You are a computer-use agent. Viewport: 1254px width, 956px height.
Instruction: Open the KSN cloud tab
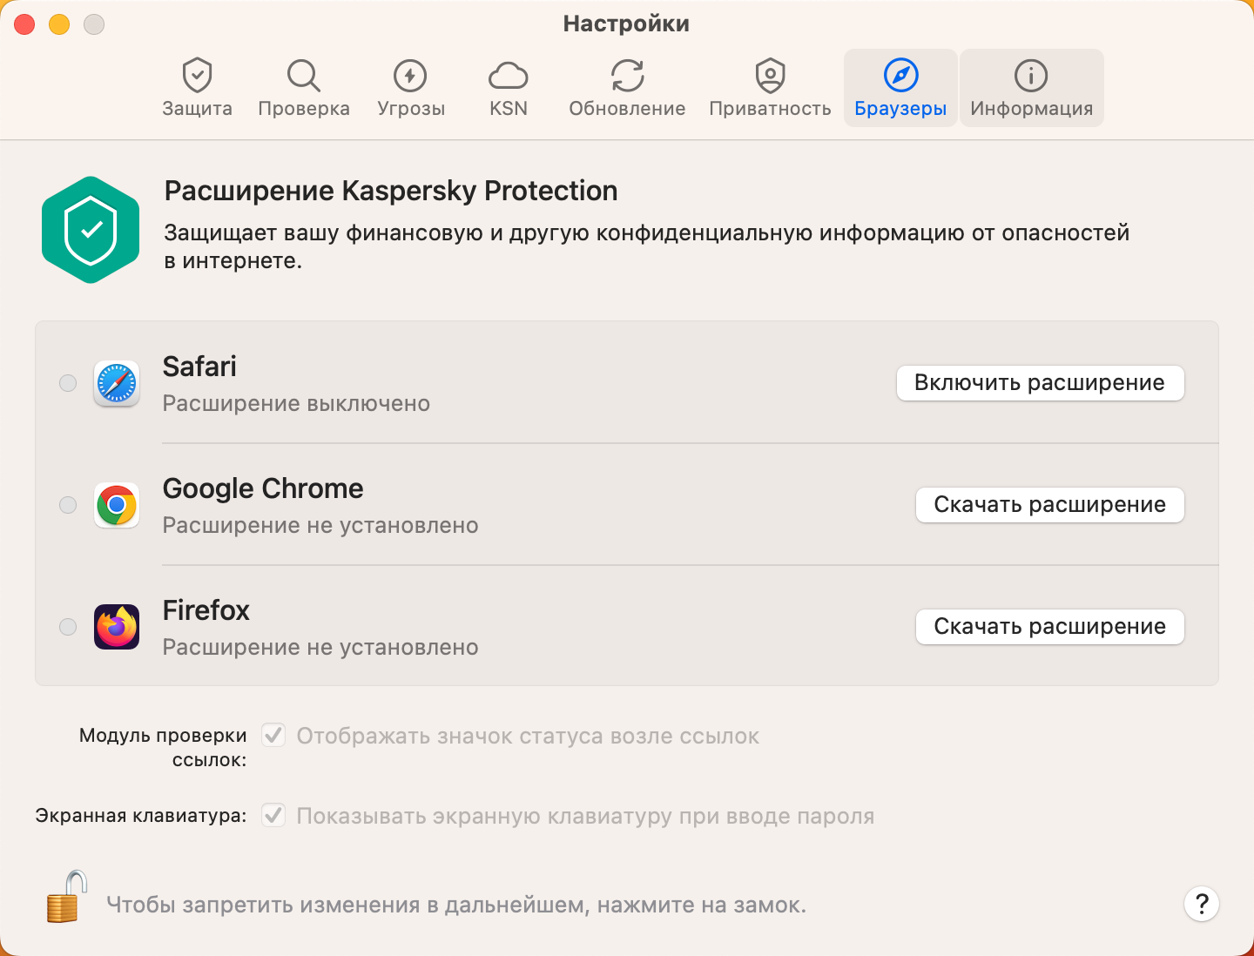pos(509,88)
